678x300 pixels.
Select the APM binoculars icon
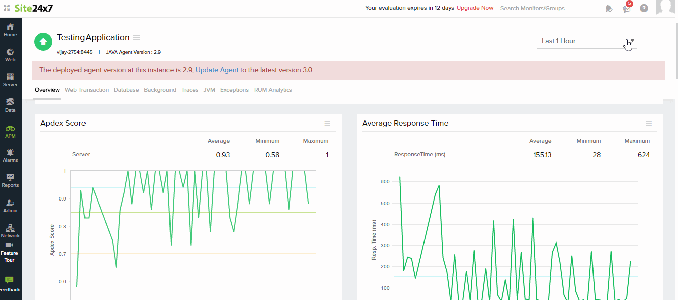10,129
